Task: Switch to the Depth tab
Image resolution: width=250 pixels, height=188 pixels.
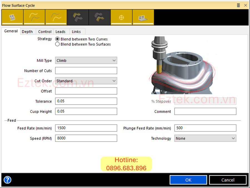Action: click(27, 32)
